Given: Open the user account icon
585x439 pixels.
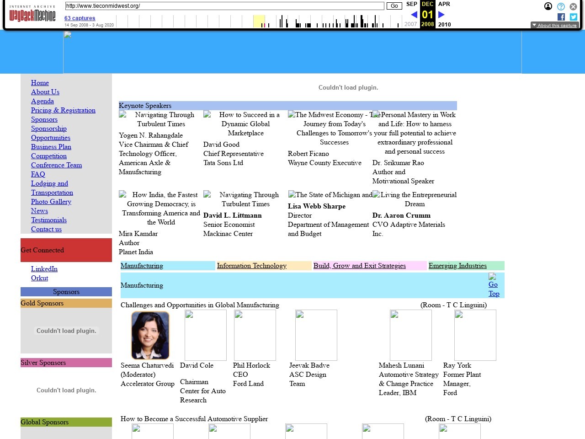Looking at the screenshot, I should tap(548, 6).
